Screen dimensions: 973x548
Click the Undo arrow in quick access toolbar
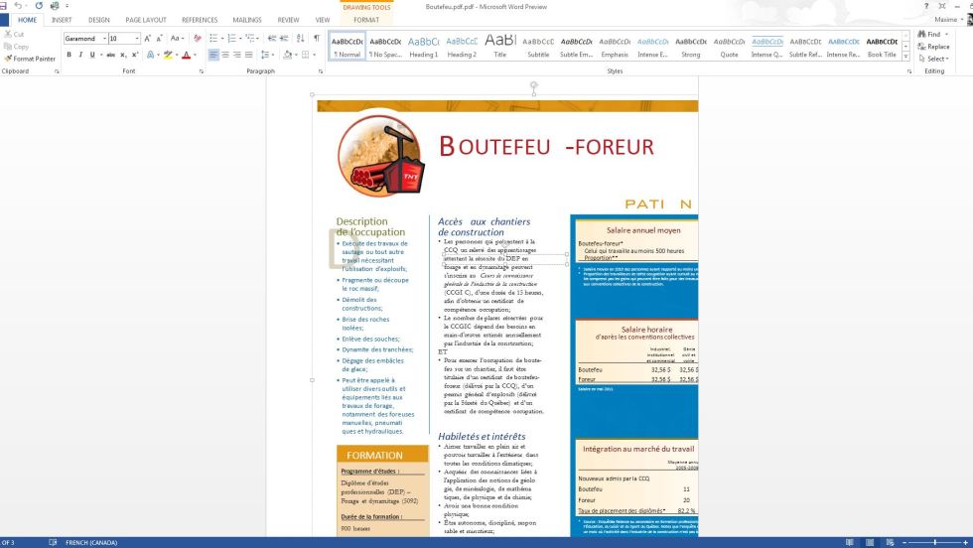[x=19, y=6]
